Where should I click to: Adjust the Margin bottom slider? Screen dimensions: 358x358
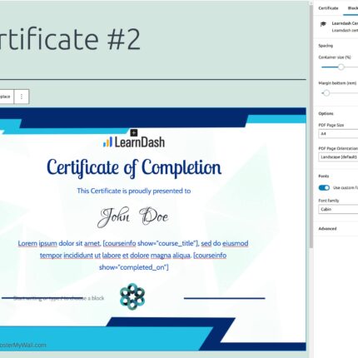(x=326, y=93)
